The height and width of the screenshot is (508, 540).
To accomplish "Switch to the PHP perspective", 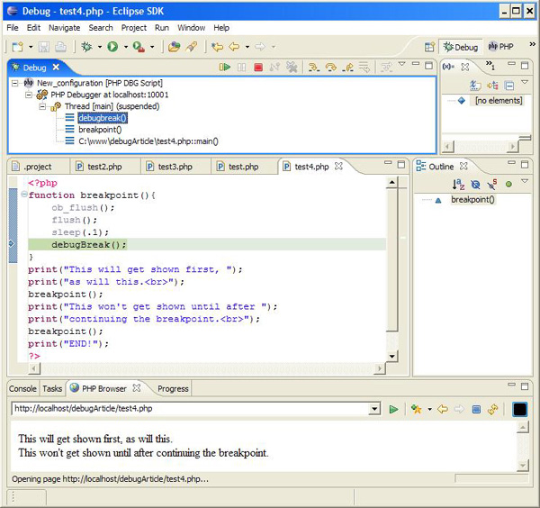I will click(x=500, y=47).
